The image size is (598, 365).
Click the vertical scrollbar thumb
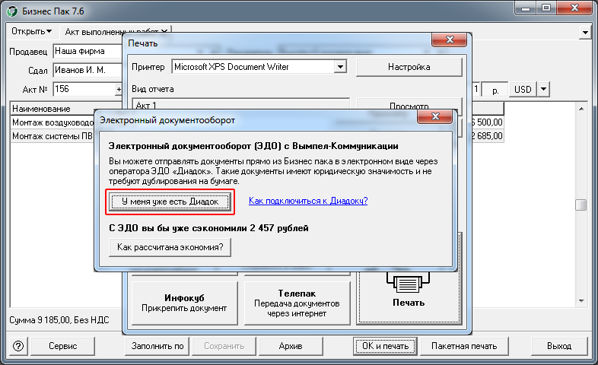pos(581,205)
